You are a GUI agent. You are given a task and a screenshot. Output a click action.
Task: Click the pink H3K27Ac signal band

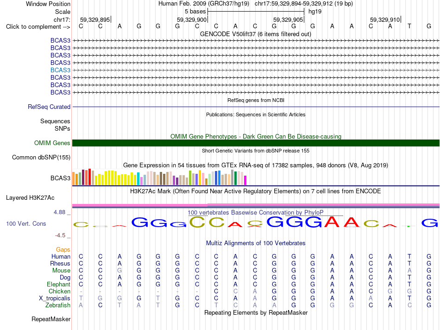[256, 205]
